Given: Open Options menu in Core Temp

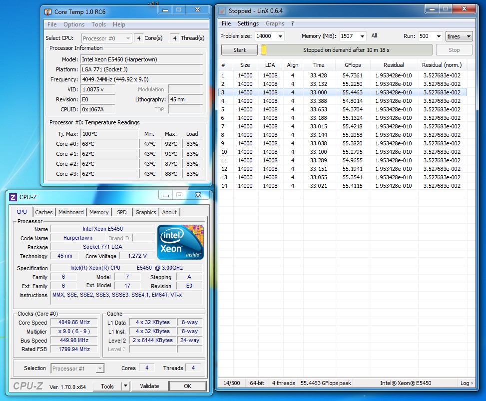Looking at the screenshot, I should [x=74, y=24].
